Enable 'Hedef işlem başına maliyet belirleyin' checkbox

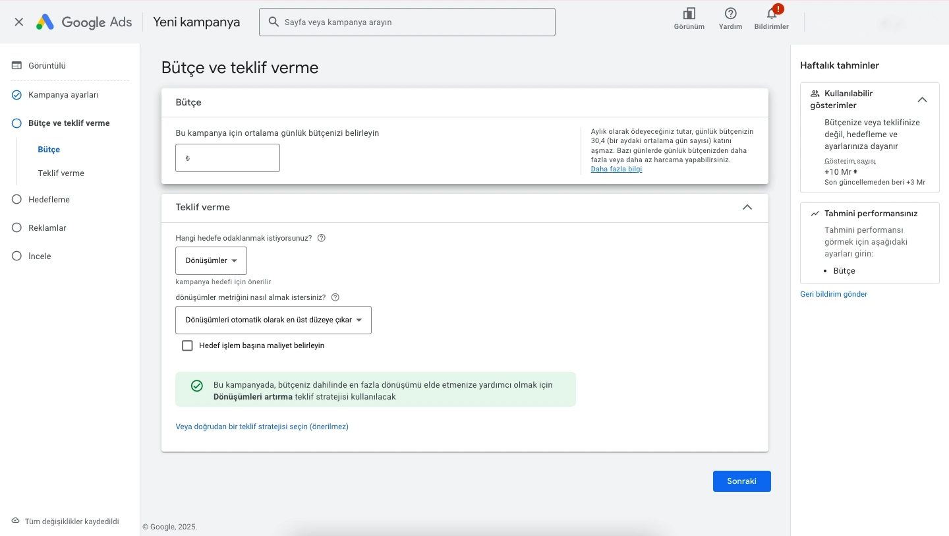tap(187, 345)
